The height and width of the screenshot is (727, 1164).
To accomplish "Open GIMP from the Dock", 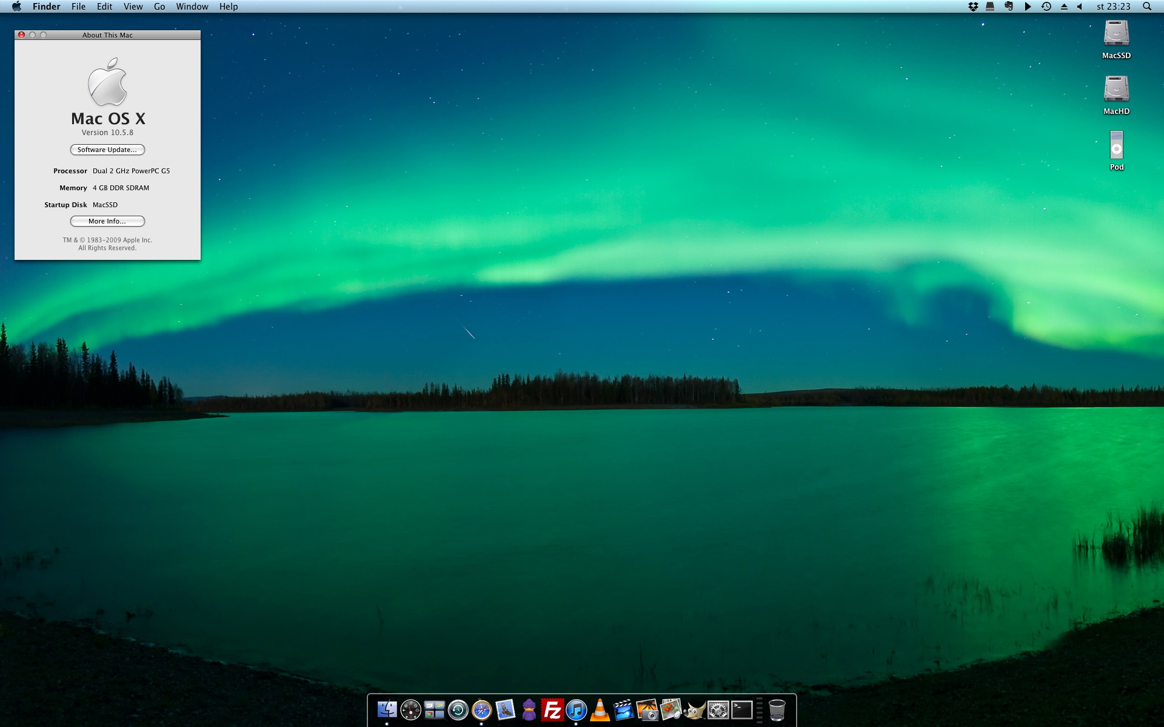I will click(x=694, y=709).
